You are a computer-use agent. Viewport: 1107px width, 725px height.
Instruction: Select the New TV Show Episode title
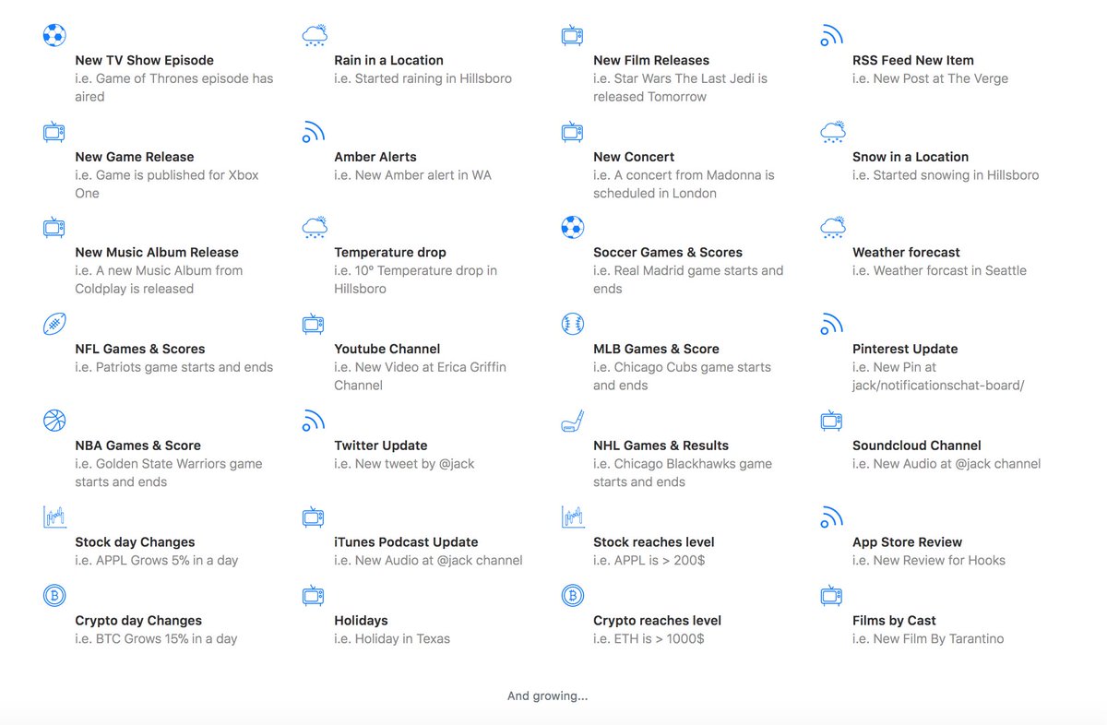[144, 60]
